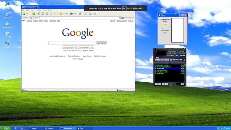This screenshot has width=231, height=130.
Task: Click the Print icon in IE toolbar
Action: pos(90,14)
